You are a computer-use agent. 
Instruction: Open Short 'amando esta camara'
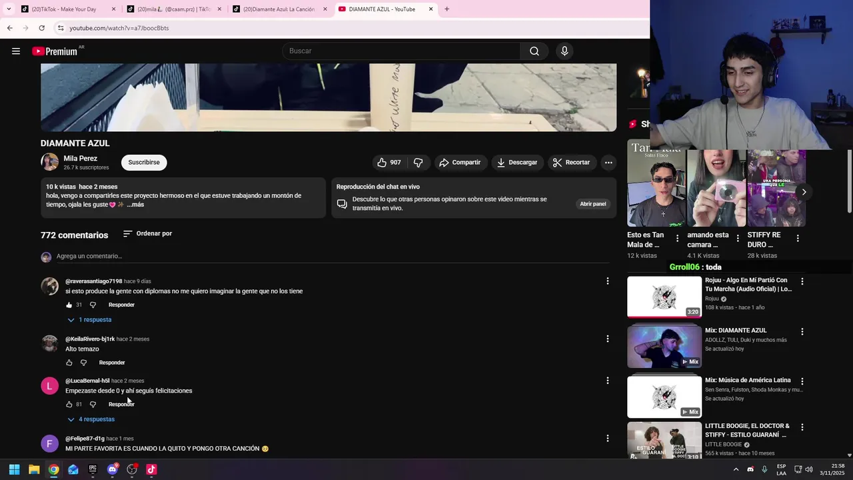click(x=716, y=188)
